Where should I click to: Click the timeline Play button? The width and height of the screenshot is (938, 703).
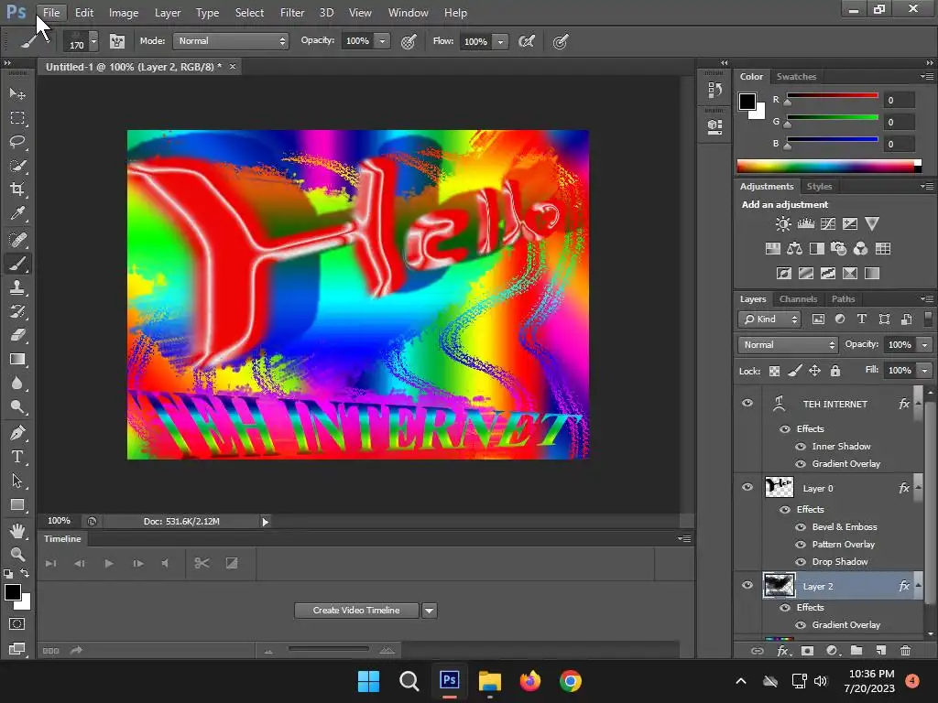click(x=108, y=563)
